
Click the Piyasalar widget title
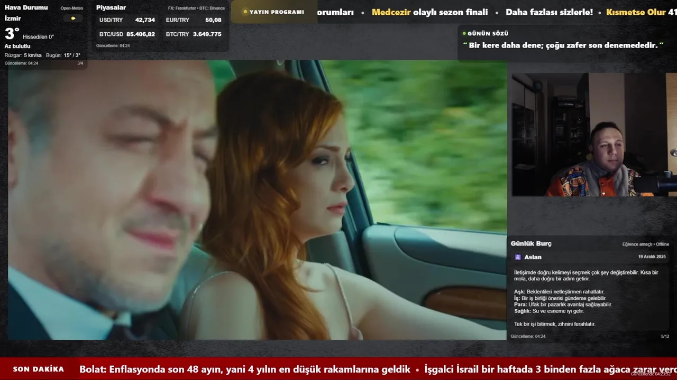(x=111, y=7)
